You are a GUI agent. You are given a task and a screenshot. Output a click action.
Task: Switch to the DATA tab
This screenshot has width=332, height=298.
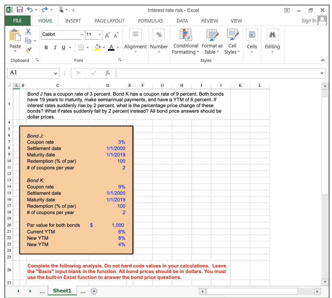(x=182, y=21)
